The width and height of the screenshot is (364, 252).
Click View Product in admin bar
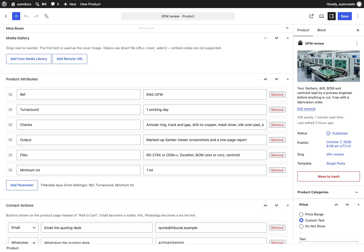pyautogui.click(x=90, y=4)
